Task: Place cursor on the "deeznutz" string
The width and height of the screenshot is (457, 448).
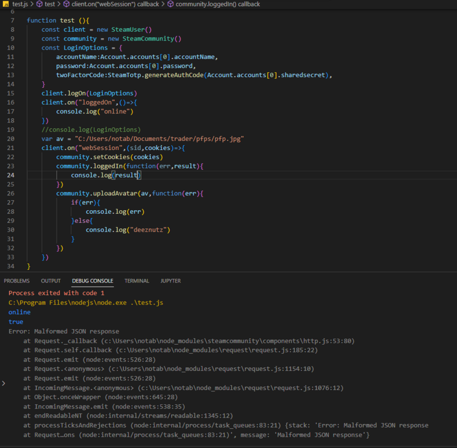Action: click(x=149, y=230)
